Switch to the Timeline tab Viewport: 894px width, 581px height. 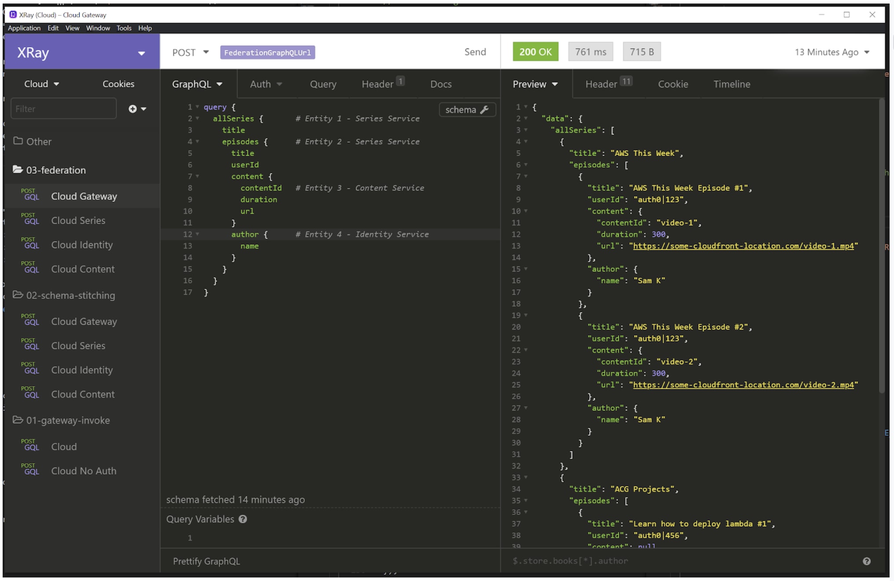(732, 84)
